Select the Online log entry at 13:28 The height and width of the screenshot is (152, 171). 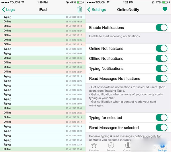(43, 21)
